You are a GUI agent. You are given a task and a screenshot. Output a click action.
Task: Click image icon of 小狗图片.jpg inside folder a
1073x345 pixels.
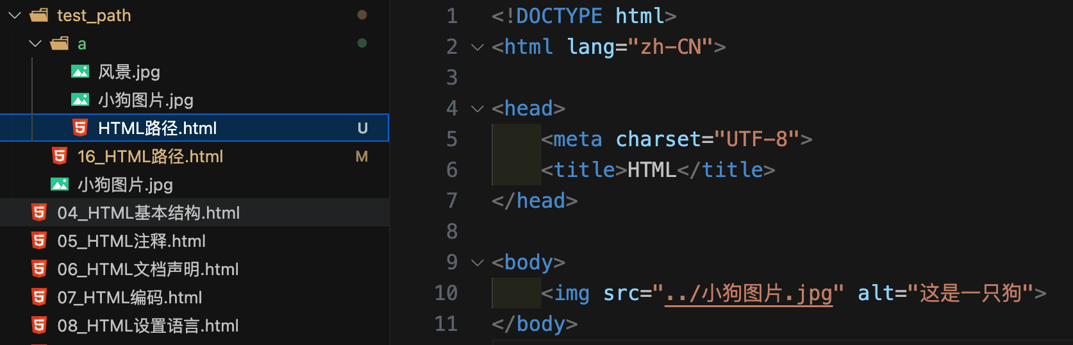80,100
